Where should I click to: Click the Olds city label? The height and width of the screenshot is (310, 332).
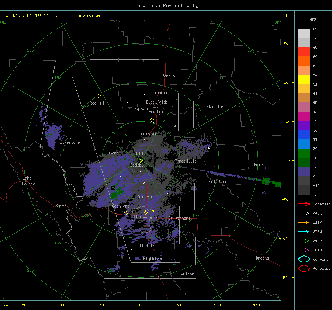coord(141,153)
